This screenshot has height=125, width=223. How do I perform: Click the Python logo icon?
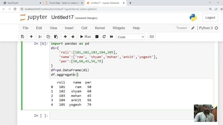tap(193, 18)
